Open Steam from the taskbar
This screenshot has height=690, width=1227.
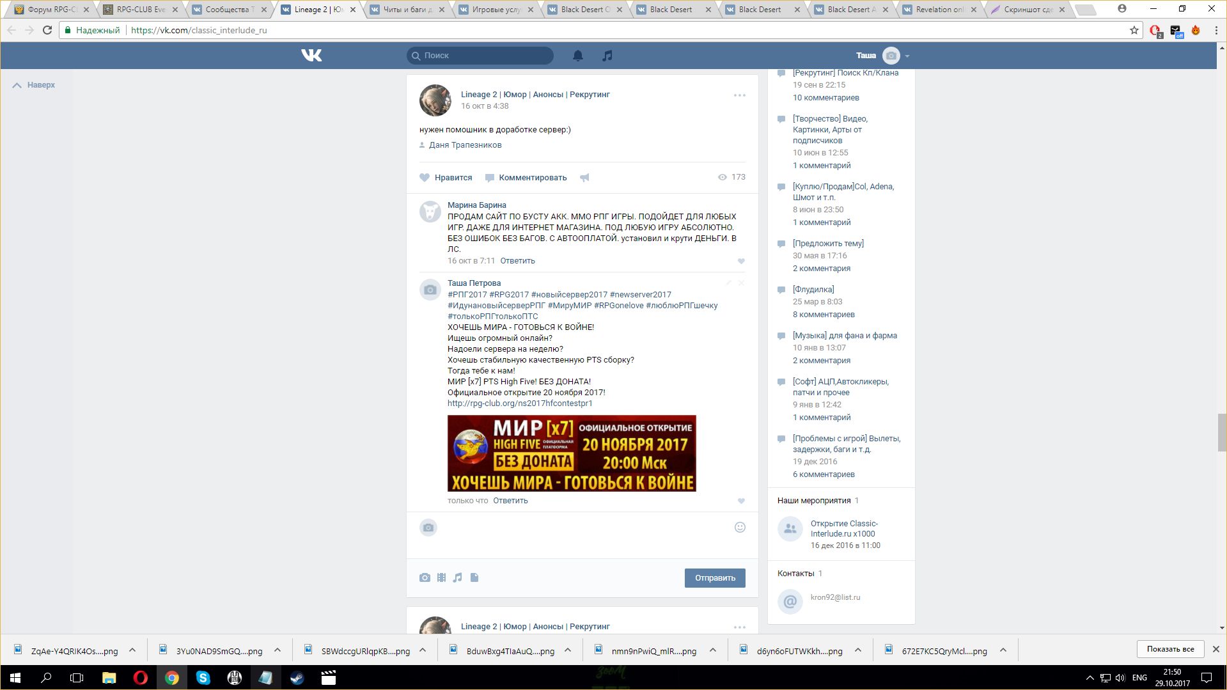297,678
